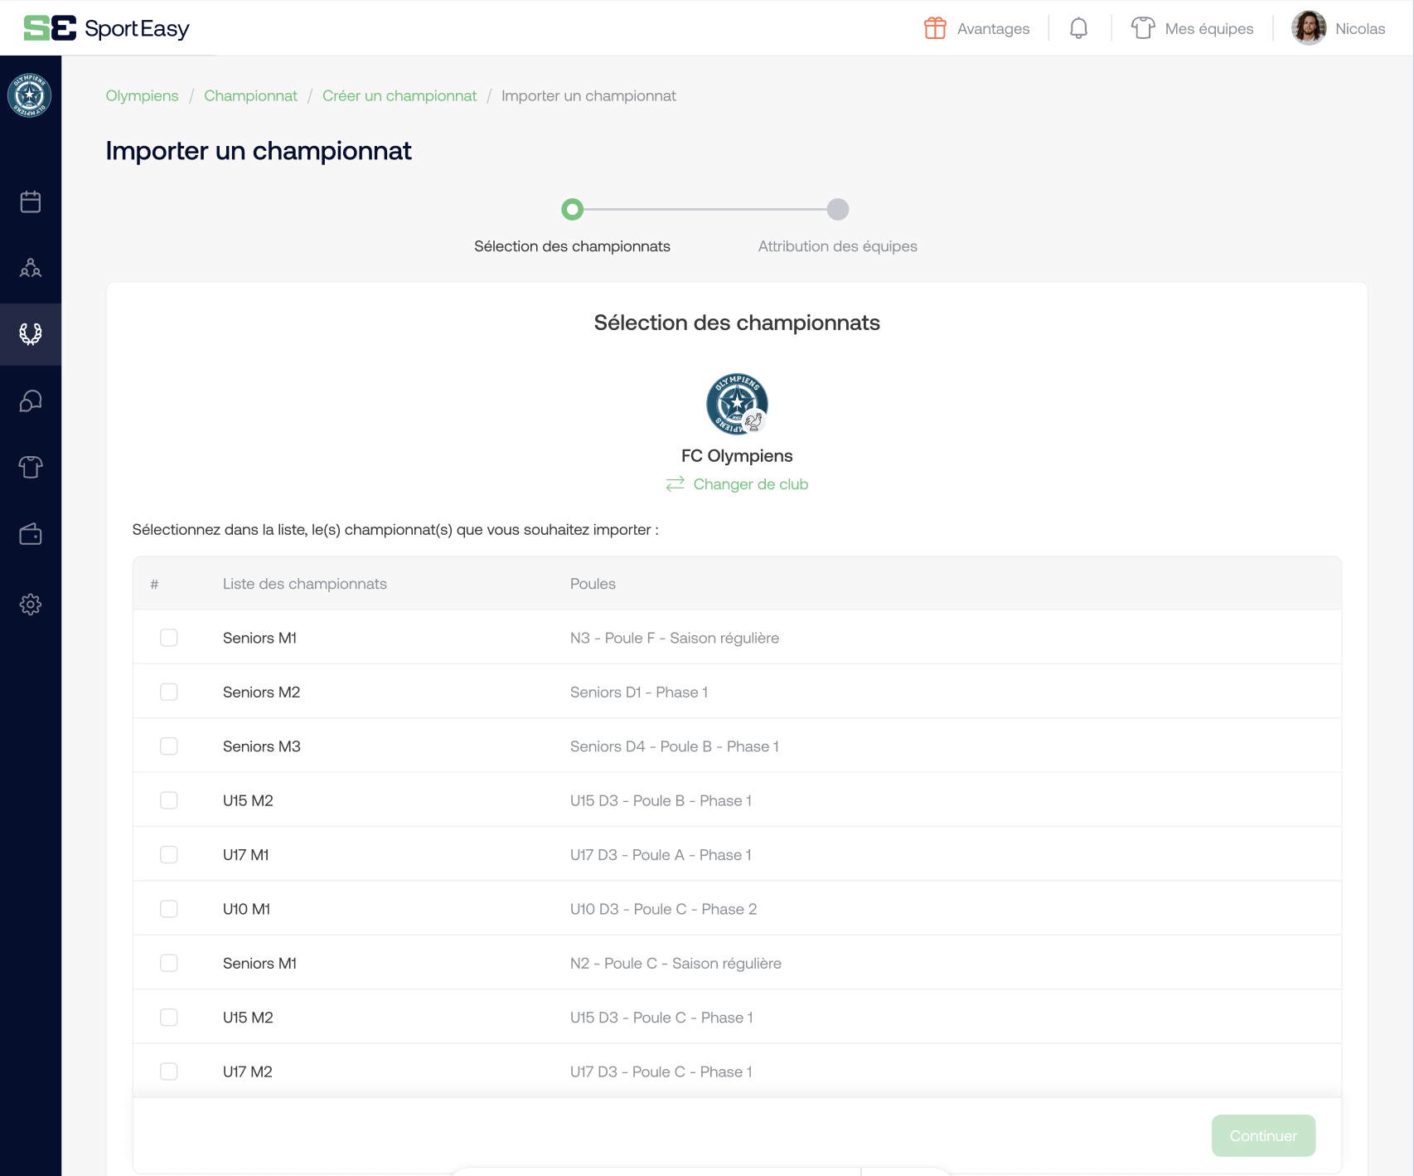Screen dimensions: 1414x1176
Task: Open settings gear in sidebar
Action: pos(31,605)
